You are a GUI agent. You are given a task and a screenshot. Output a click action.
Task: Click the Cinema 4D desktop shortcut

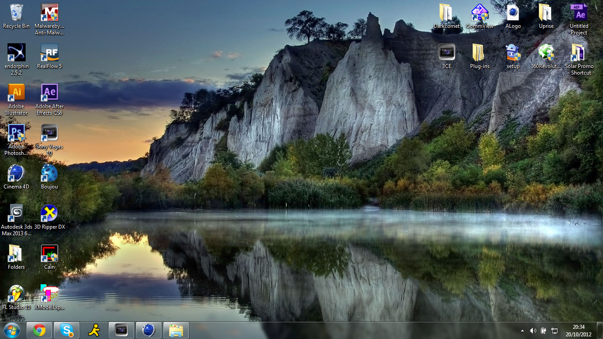click(16, 177)
